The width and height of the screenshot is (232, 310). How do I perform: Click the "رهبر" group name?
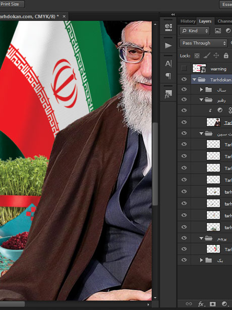click(x=221, y=100)
